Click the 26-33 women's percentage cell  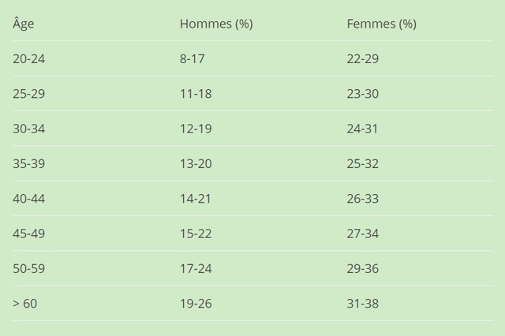[363, 199]
